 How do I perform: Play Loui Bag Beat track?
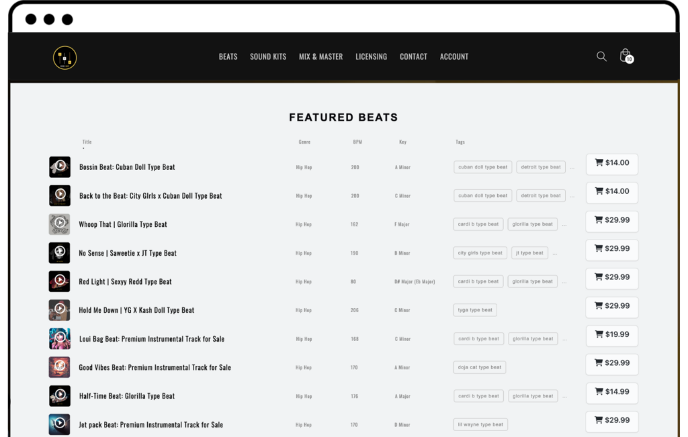click(60, 339)
